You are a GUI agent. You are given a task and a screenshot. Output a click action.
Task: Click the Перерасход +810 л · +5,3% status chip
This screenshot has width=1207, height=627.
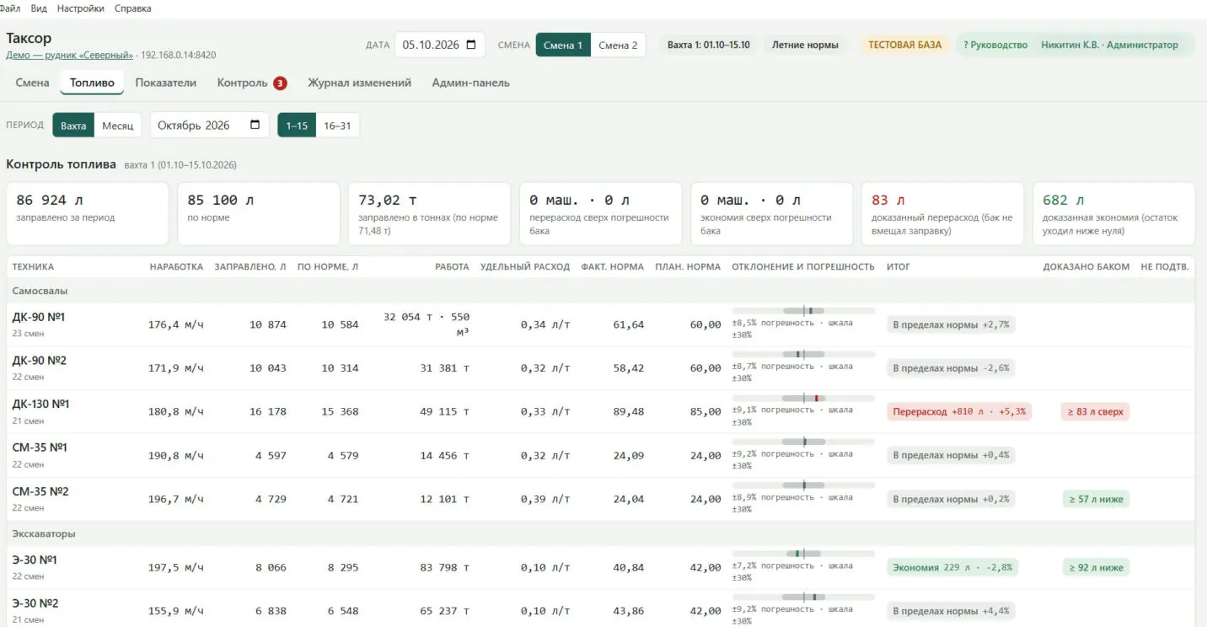tap(959, 411)
